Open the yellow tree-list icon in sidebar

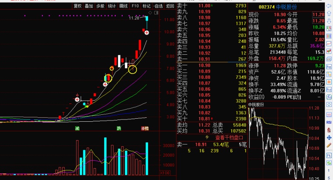[329, 74]
